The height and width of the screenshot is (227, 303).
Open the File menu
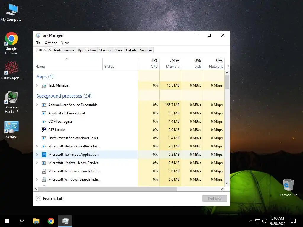tap(38, 43)
